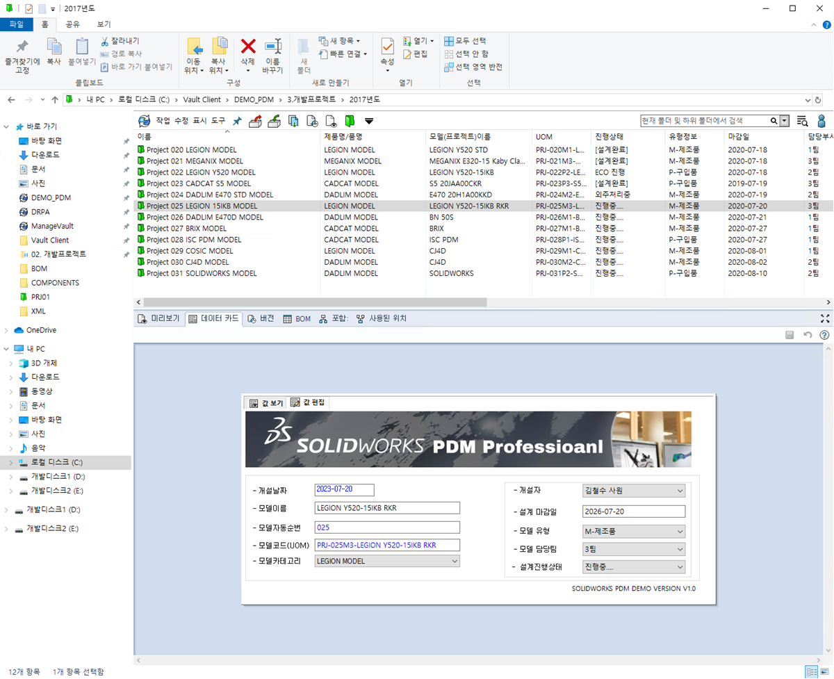834x679 pixels.
Task: Click the document preview eye icon
Action: [332, 121]
